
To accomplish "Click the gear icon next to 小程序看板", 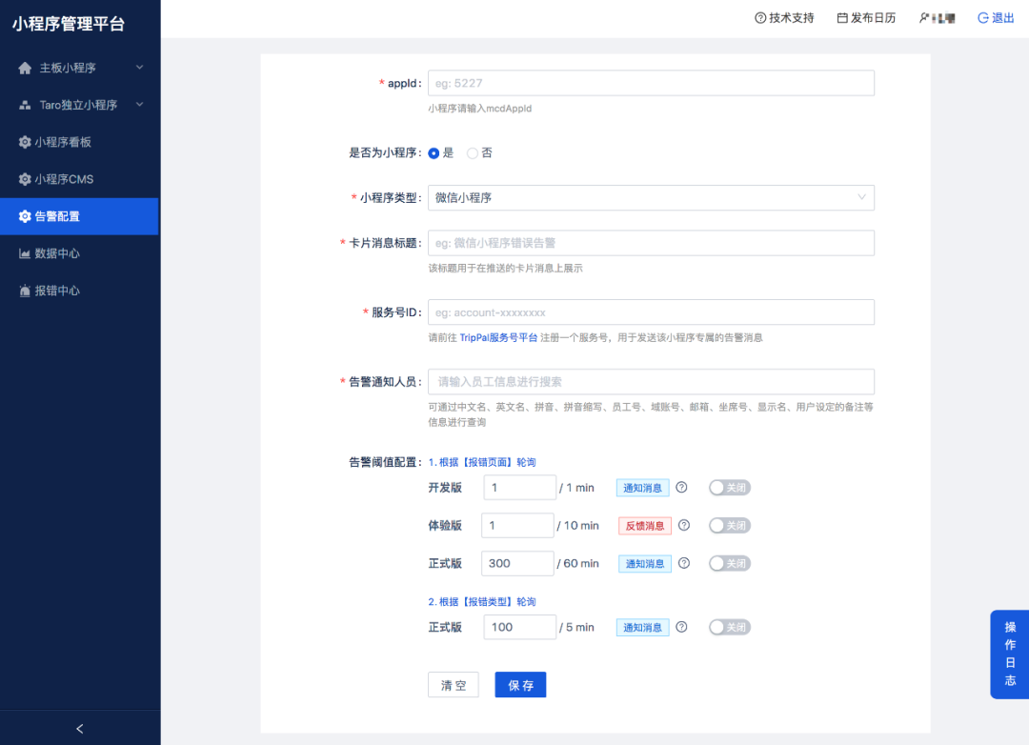I will [x=25, y=142].
